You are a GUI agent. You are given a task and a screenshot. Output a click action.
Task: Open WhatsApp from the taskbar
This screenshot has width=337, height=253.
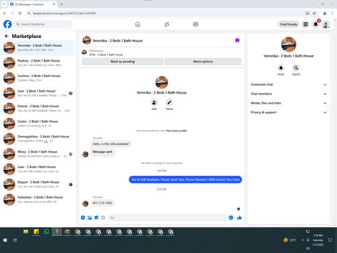(47, 231)
